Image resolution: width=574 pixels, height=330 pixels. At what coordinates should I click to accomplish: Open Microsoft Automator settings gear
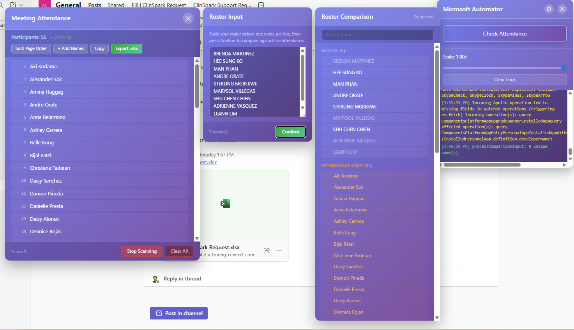[549, 9]
